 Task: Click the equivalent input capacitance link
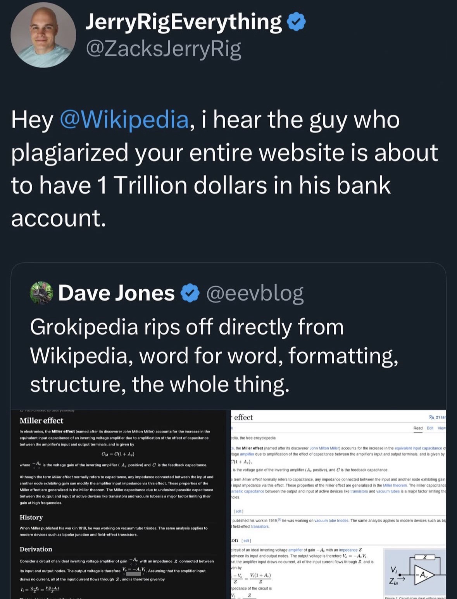418,448
